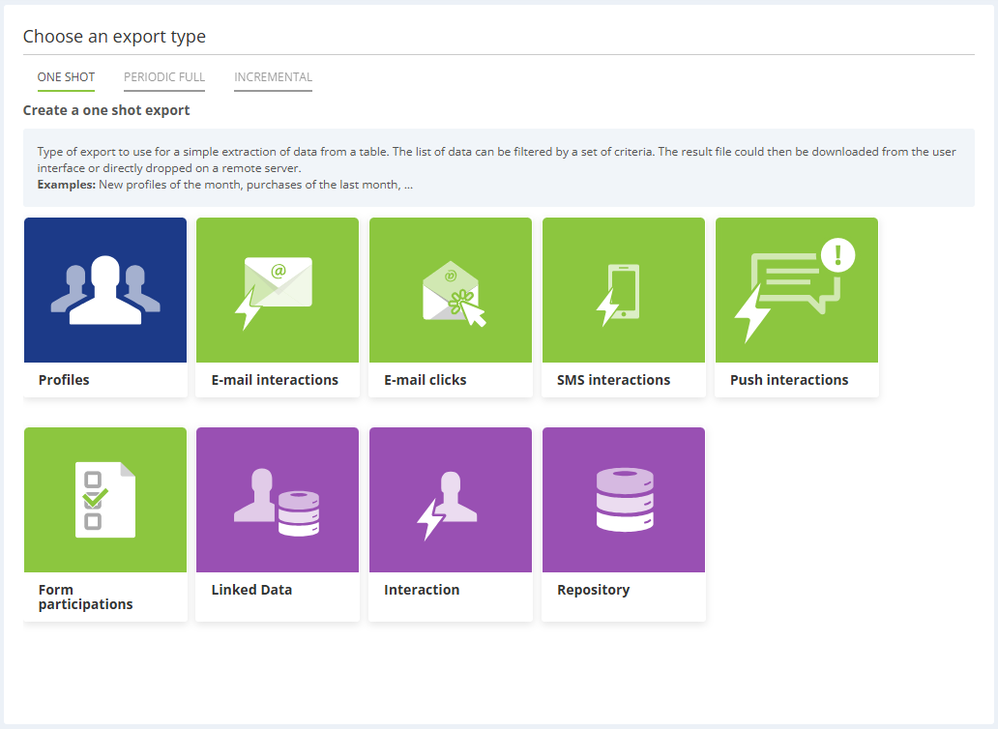Click the SMS interactions label
Image resolution: width=998 pixels, height=729 pixels.
(x=613, y=380)
